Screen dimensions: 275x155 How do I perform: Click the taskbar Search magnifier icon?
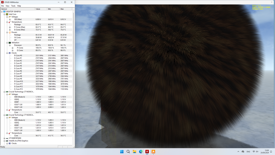click(x=128, y=152)
